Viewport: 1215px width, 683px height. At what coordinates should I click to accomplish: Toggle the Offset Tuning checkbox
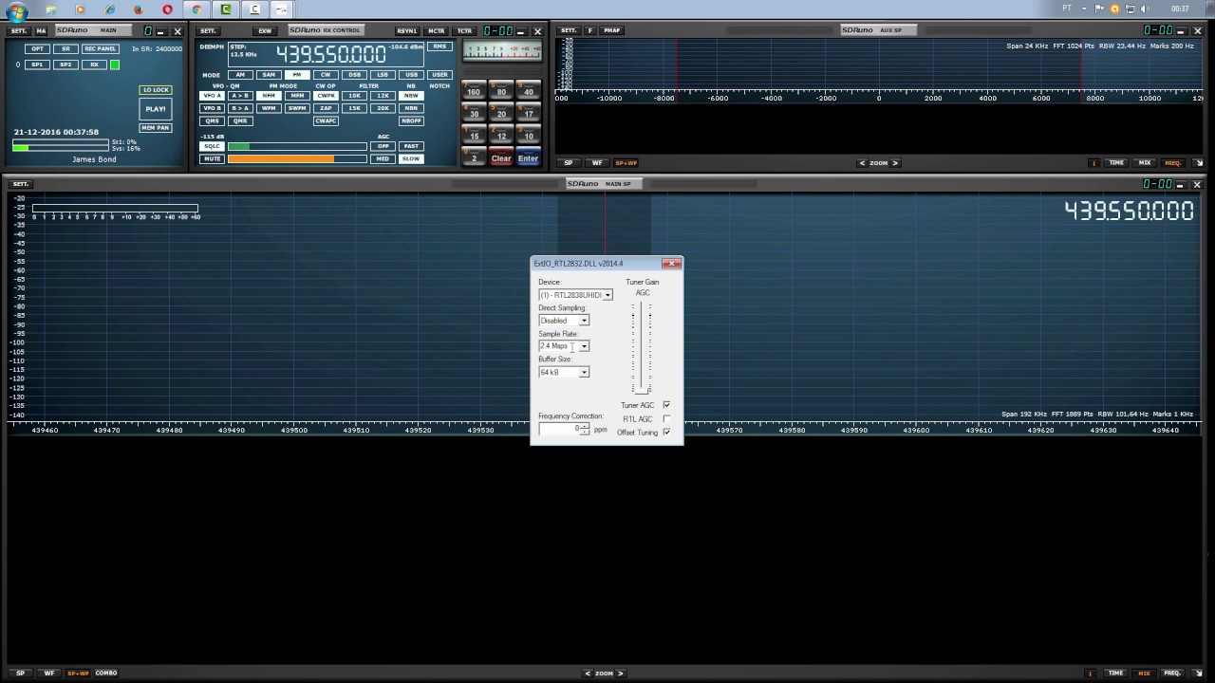(666, 432)
